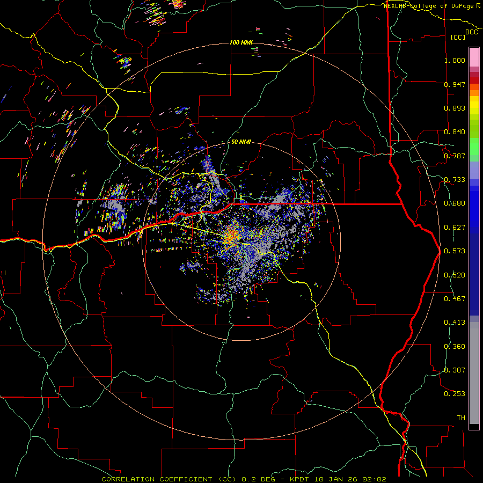Click the pink segment of the color bar

pyautogui.click(x=474, y=57)
